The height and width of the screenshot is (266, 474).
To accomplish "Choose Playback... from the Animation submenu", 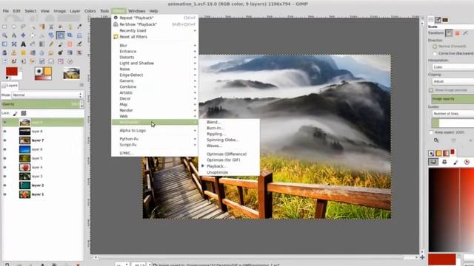I will [x=229, y=166].
